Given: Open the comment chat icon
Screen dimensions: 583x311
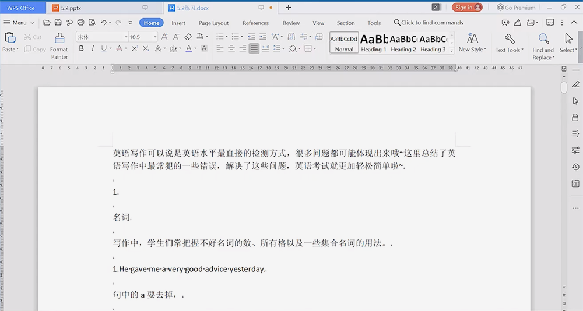Looking at the screenshot, I should click(x=550, y=23).
